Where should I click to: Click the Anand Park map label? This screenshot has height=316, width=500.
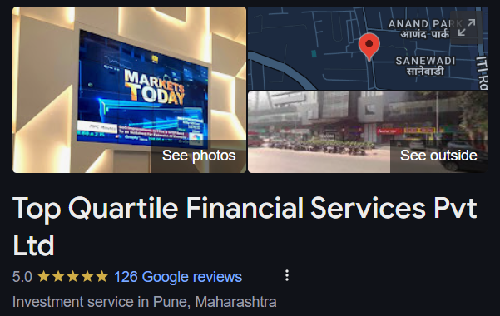pos(425,28)
